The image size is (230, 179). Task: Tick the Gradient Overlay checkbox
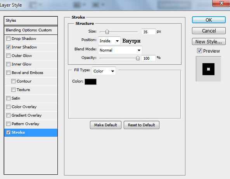[8, 115]
